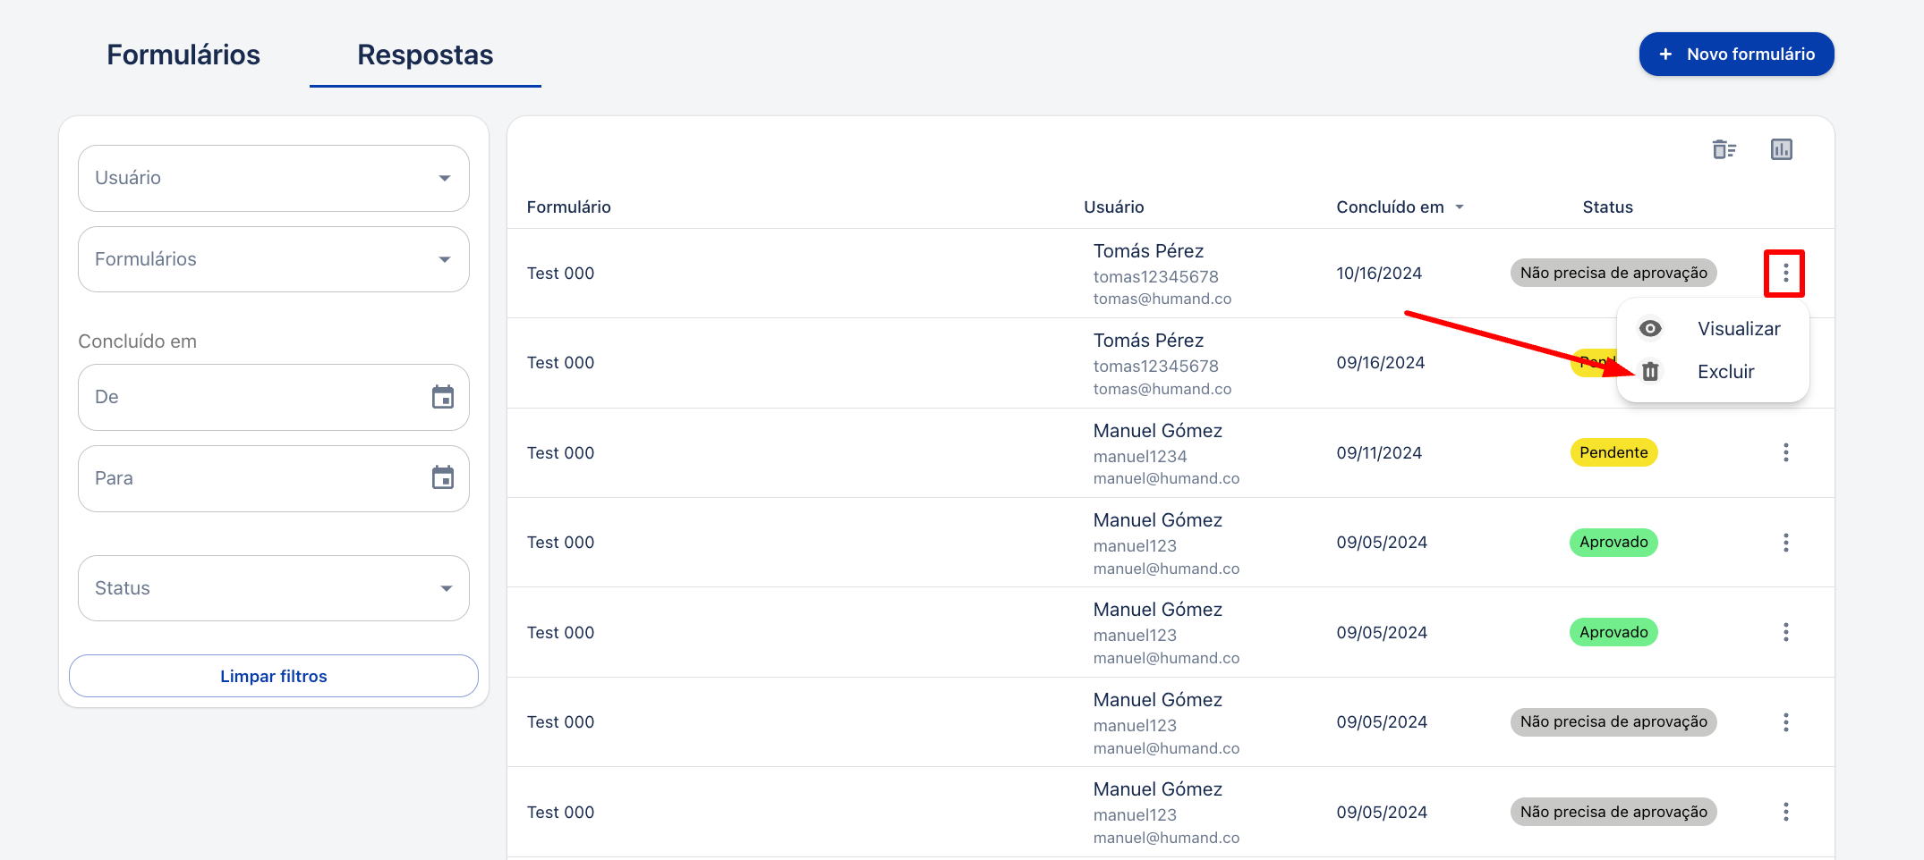Switch to the Respostas tab
The width and height of the screenshot is (1924, 860).
[425, 55]
